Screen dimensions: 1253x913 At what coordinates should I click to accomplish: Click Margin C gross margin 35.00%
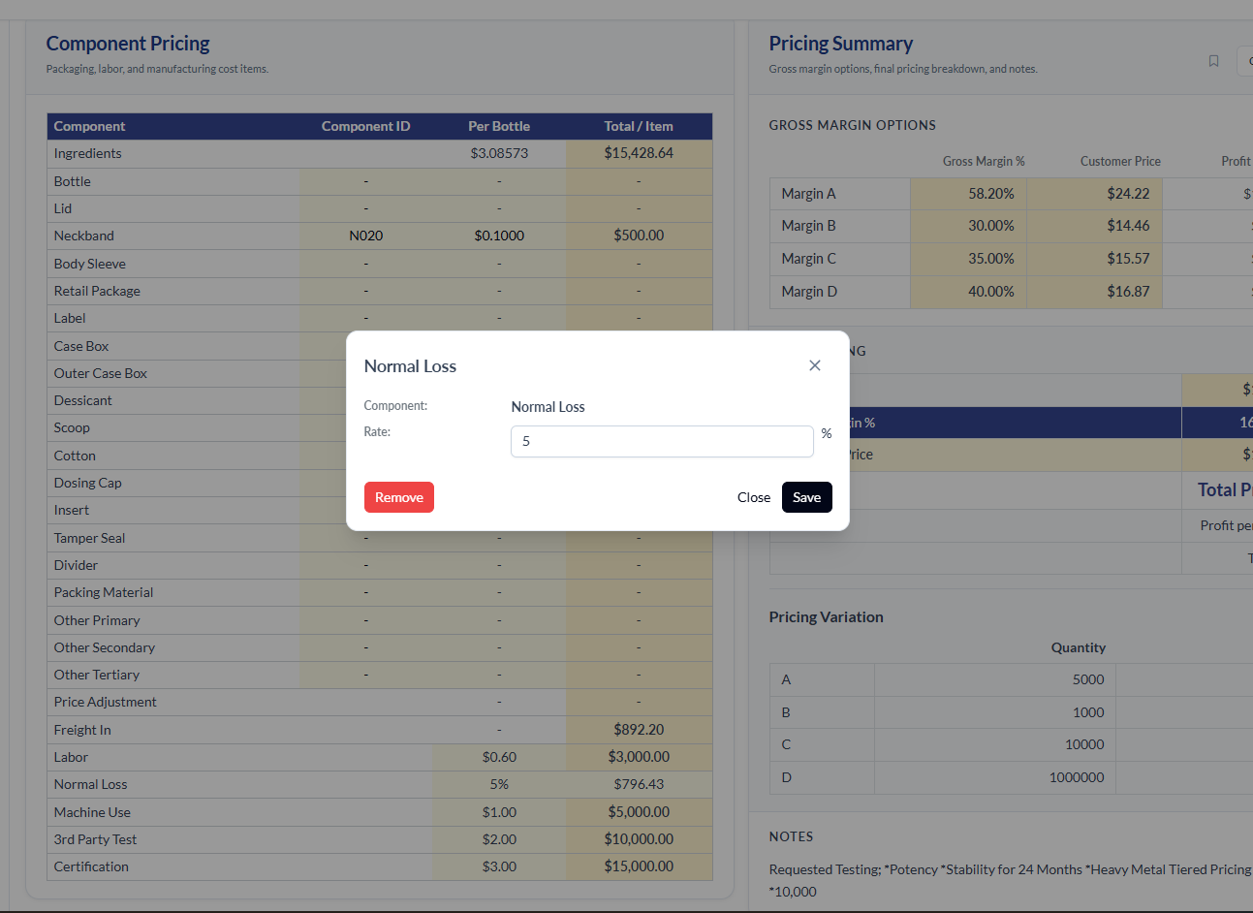(x=990, y=259)
